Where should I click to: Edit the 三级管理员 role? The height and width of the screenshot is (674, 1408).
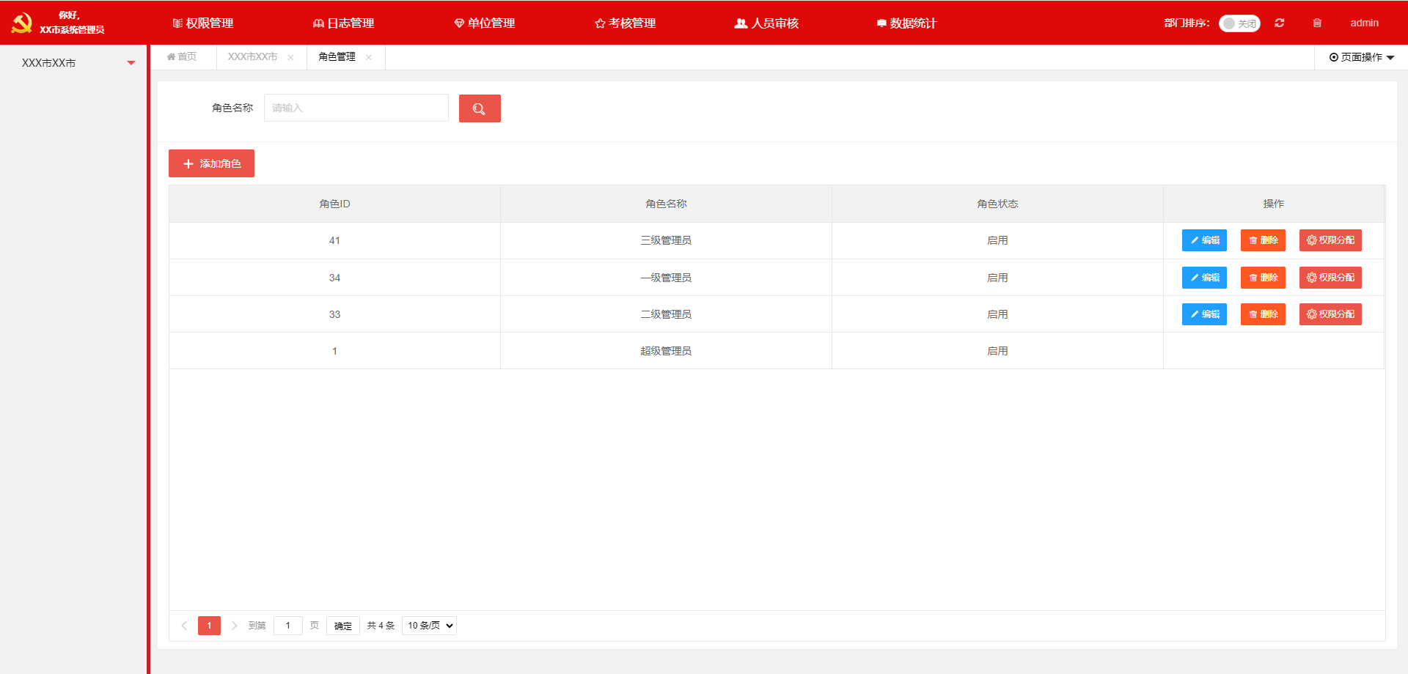1204,240
